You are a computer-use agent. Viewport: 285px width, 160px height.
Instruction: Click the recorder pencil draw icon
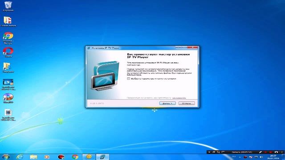260,152
